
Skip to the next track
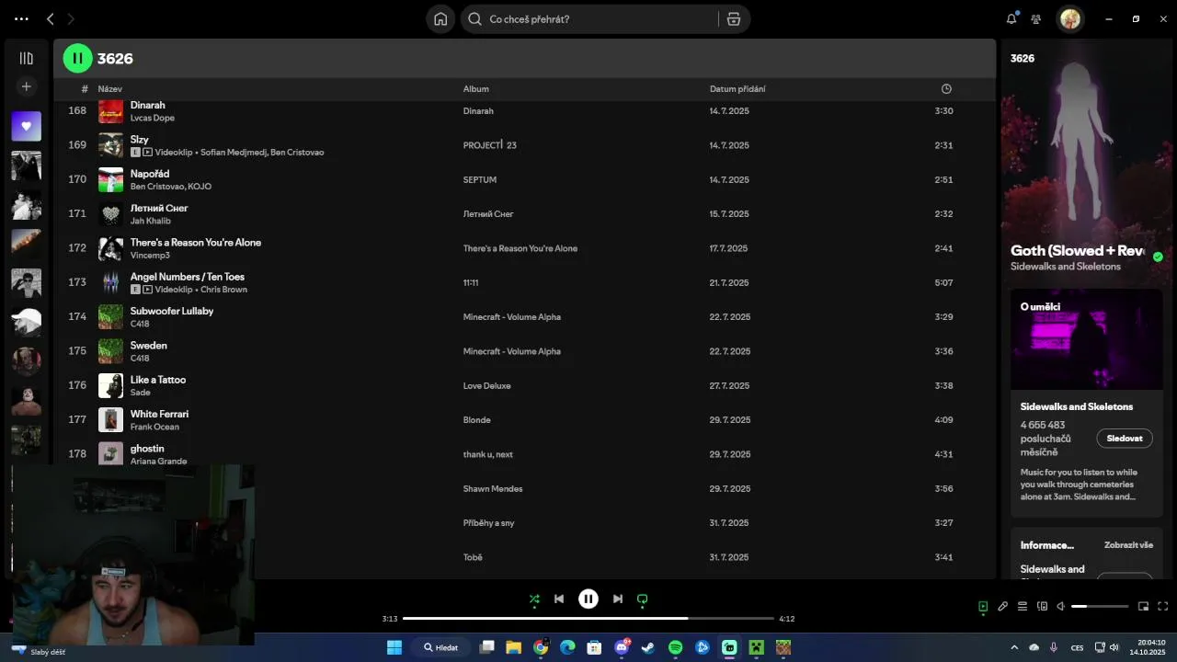point(618,599)
